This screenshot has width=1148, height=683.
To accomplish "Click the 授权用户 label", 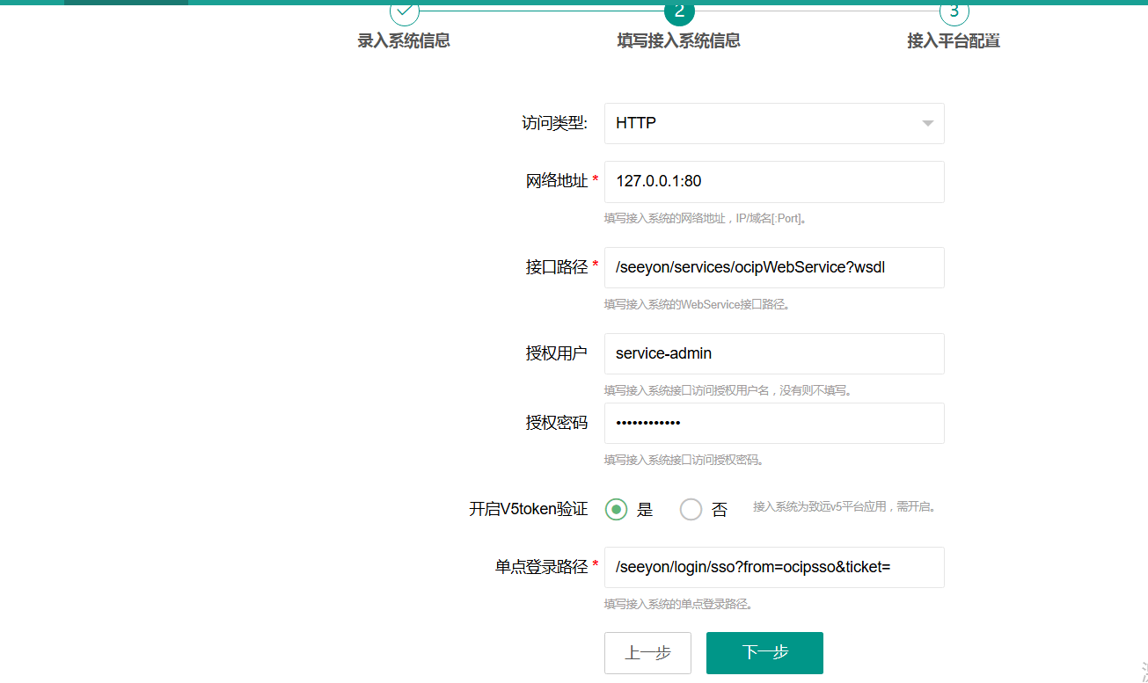I will tap(557, 353).
